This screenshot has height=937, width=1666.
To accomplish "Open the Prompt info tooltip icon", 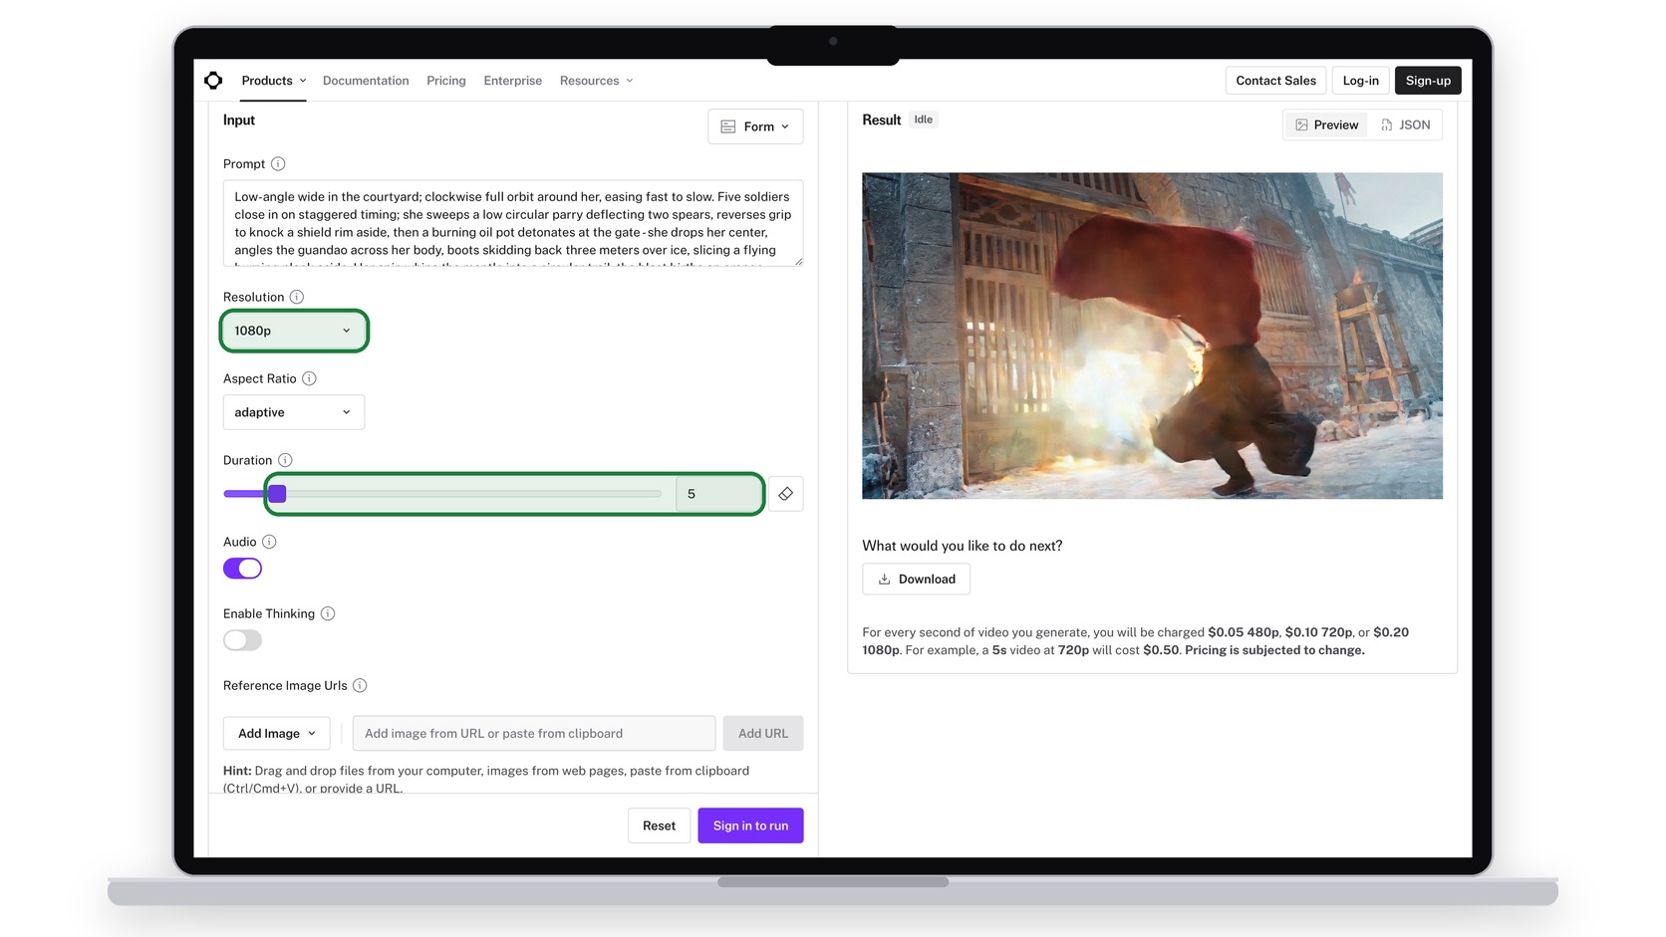I will point(278,164).
